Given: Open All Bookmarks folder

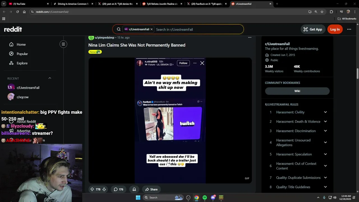Looking at the screenshot, I should click(347, 19).
